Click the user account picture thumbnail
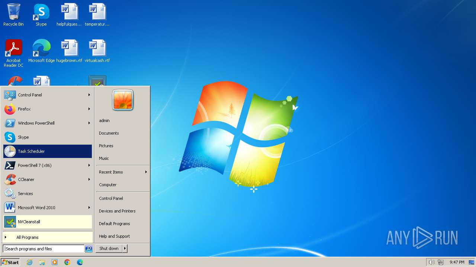 coord(123,100)
